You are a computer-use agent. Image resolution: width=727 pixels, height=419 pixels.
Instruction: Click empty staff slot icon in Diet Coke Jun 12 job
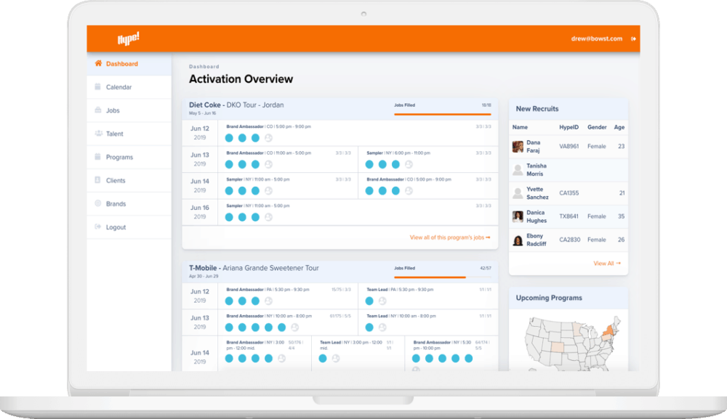[x=268, y=138]
